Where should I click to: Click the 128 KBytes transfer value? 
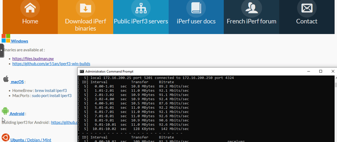[x=145, y=129]
